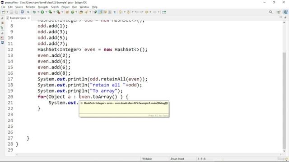Switch to the Java perspective icon
Viewport: 289px width, 162px height.
pos(285,12)
